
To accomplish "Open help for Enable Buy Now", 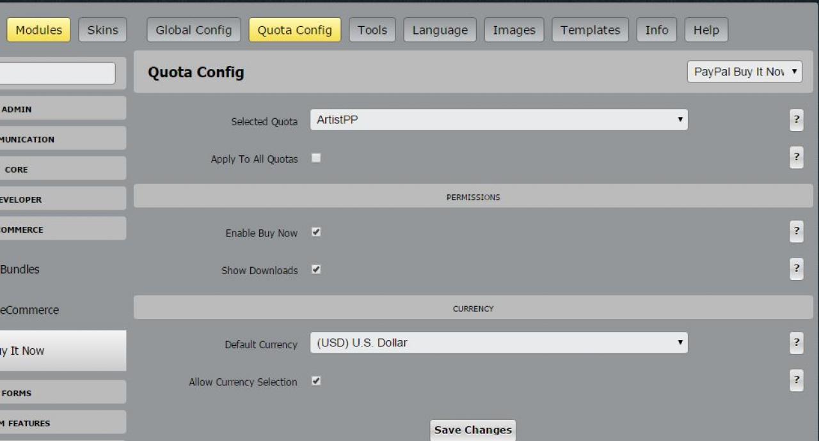I will point(797,232).
